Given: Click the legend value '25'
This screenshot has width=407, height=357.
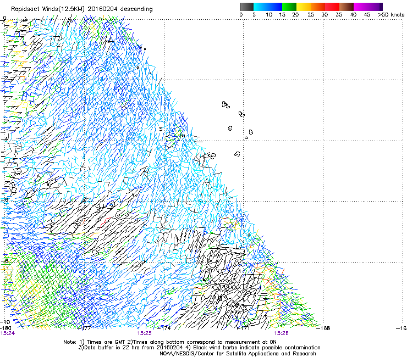Looking at the screenshot, I should 311,15.
